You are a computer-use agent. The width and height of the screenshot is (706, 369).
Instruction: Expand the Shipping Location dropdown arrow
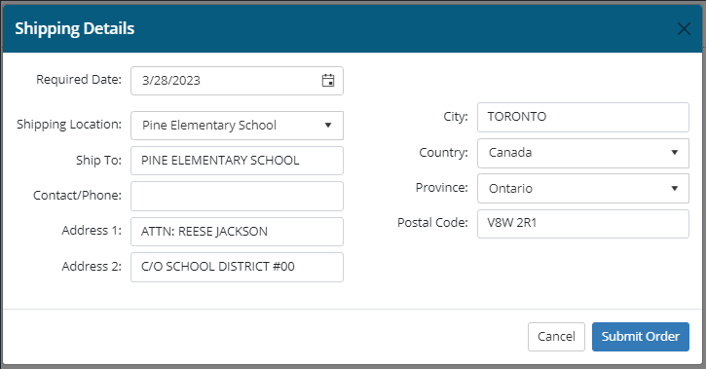coord(328,125)
